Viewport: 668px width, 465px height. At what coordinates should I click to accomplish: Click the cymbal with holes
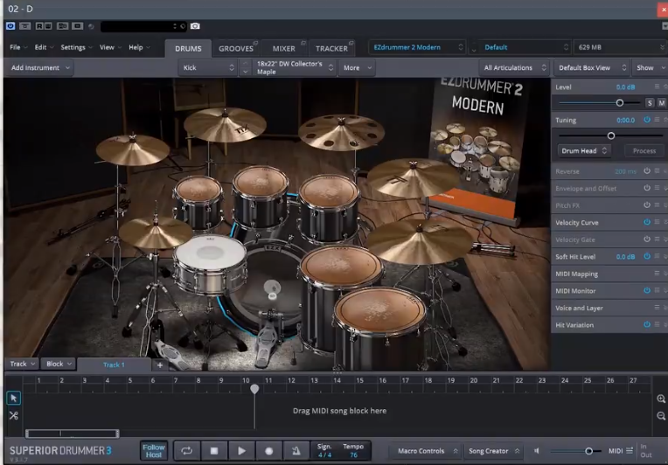[x=341, y=133]
